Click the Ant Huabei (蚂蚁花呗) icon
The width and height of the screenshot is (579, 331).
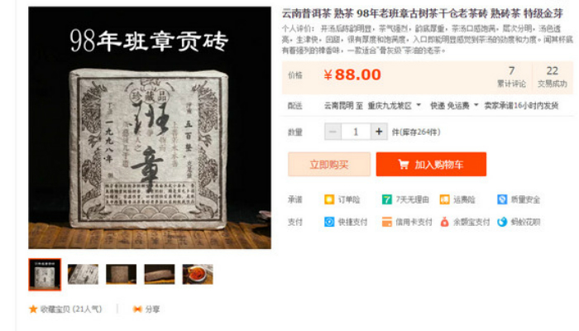coord(502,222)
